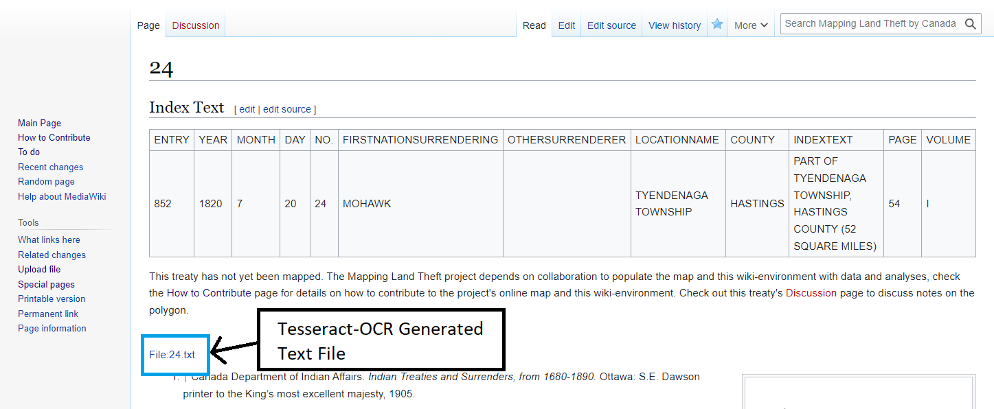Open the Permanent link
The height and width of the screenshot is (409, 994).
pos(48,314)
